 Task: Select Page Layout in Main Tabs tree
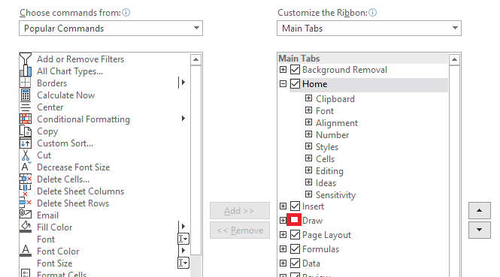(x=326, y=235)
